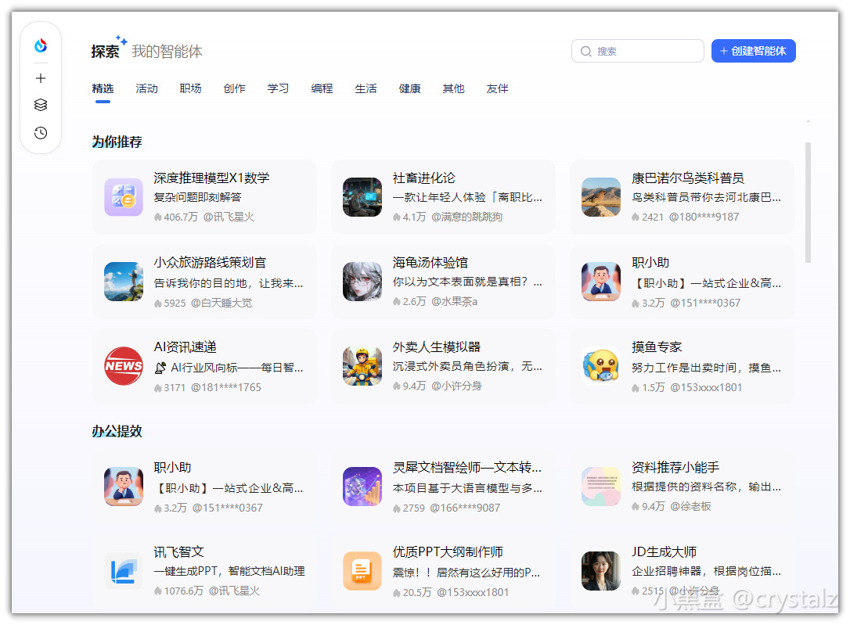Go to the 生活 tab
The image size is (850, 625).
click(x=366, y=89)
